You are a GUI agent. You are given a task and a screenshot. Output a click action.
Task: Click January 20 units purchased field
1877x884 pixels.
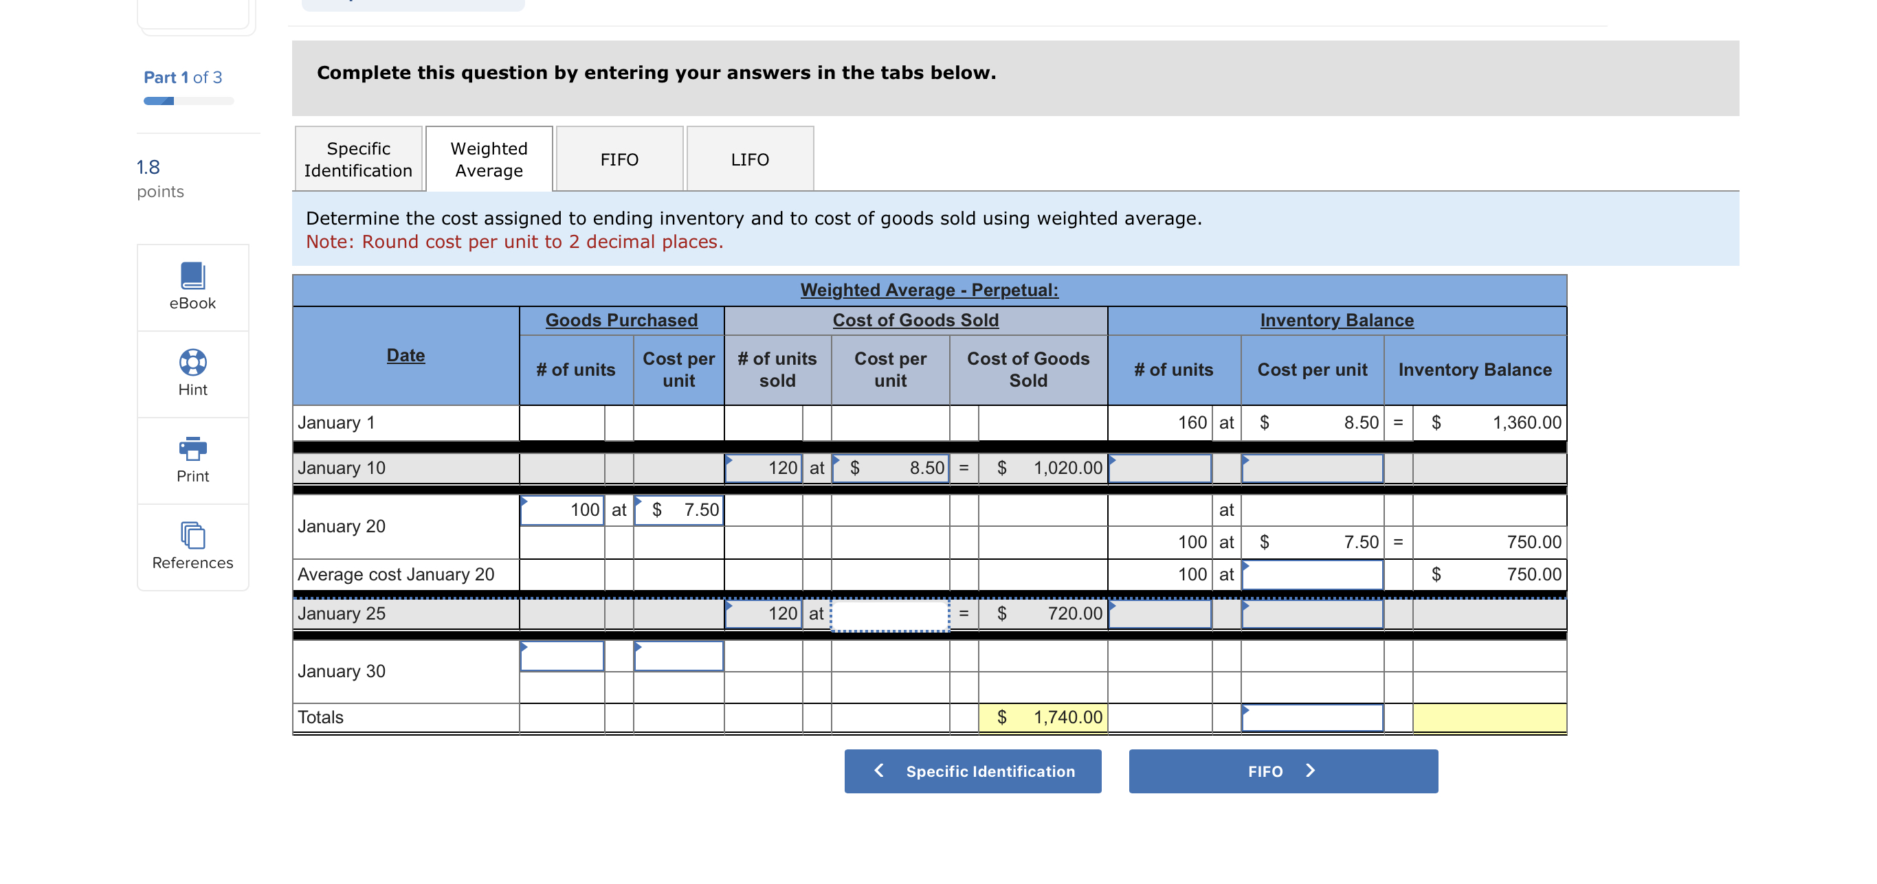pyautogui.click(x=562, y=510)
